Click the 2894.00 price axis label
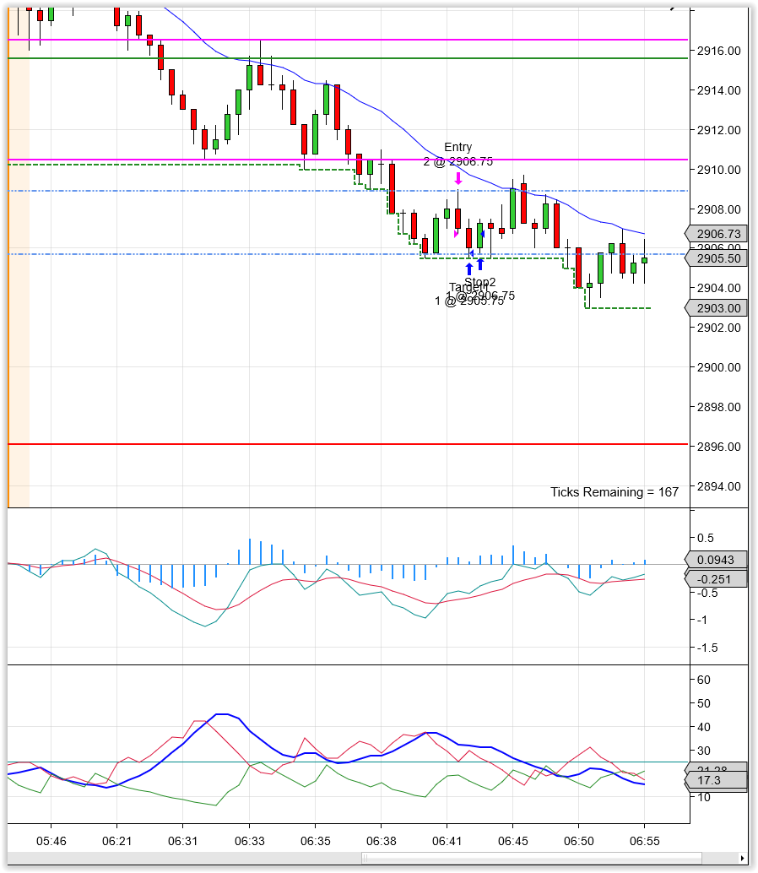The image size is (758, 873). (719, 486)
